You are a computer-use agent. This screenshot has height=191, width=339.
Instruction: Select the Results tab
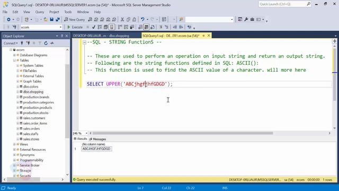80,139
